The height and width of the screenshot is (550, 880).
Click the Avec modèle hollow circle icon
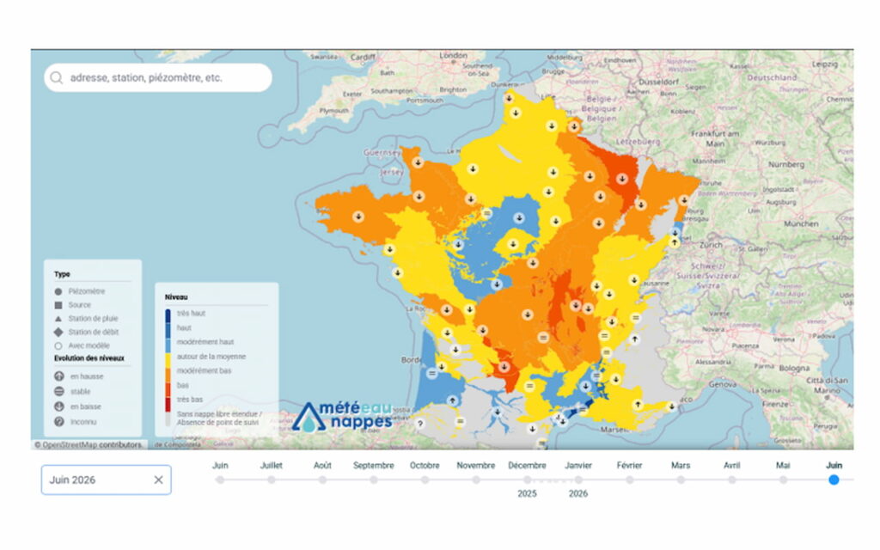pos(58,345)
